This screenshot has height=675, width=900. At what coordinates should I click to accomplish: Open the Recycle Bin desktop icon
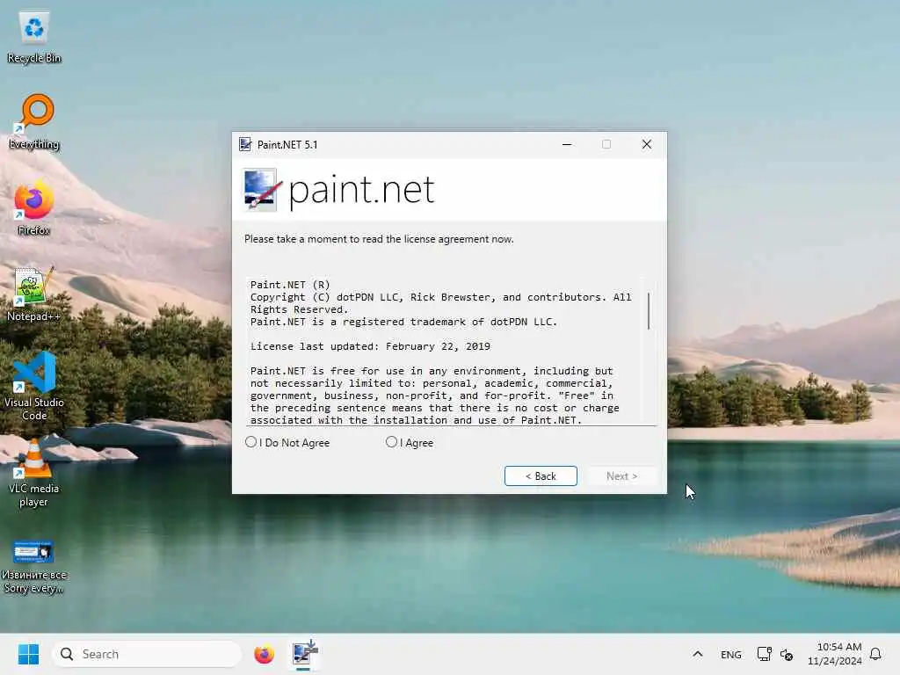pos(34,37)
